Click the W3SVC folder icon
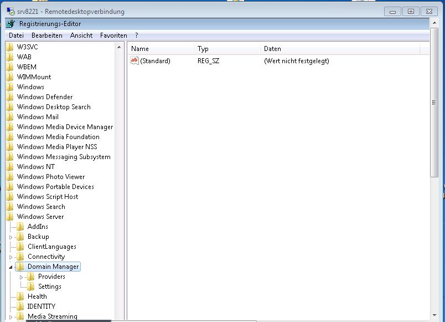Viewport: 445px width, 322px height. [x=9, y=47]
